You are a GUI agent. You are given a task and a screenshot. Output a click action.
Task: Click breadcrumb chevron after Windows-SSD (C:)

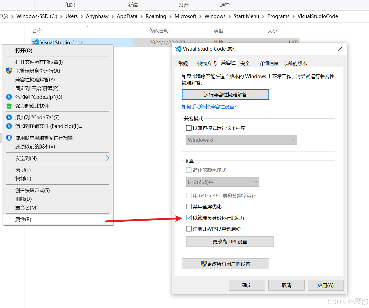coord(61,16)
